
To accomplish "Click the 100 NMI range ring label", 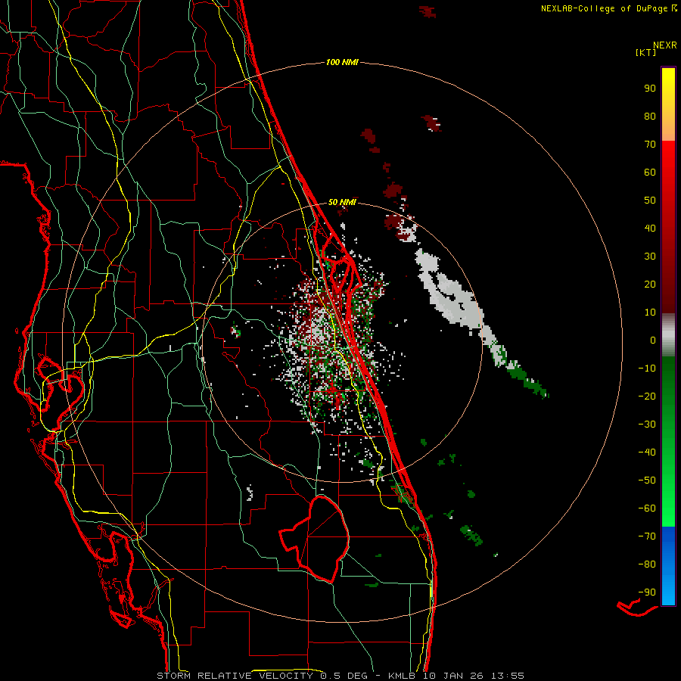I will [342, 62].
